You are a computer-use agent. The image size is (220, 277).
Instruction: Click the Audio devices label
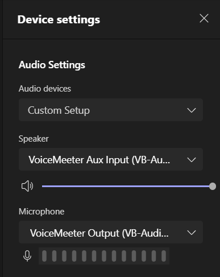click(x=45, y=89)
